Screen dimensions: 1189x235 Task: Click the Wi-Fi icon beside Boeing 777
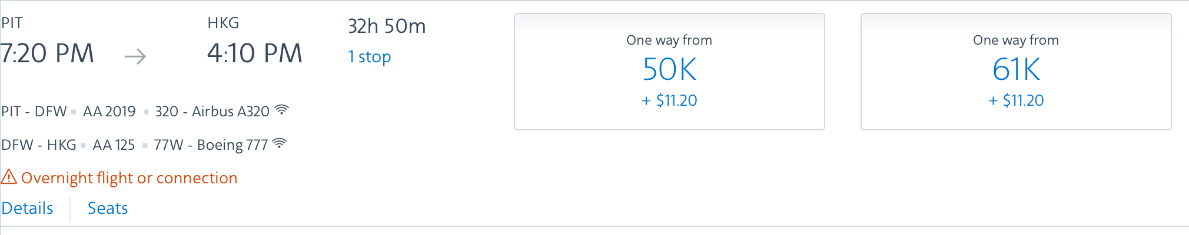(x=280, y=143)
